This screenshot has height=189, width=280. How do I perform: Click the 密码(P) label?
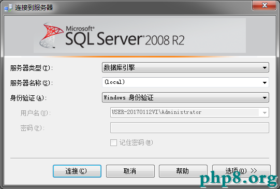point(32,128)
